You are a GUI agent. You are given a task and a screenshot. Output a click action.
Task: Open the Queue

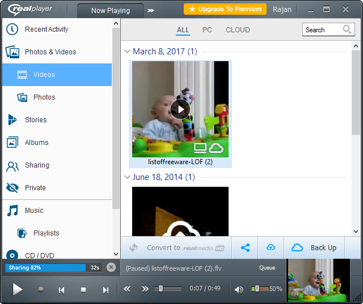[x=267, y=268]
